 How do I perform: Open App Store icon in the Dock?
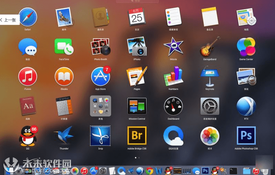pyautogui.click(x=94, y=171)
